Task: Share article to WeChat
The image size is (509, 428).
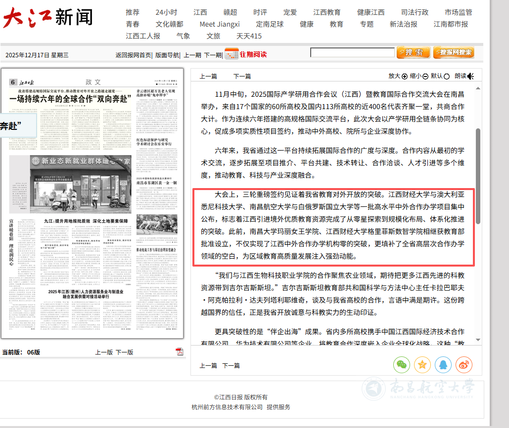Action: [402, 365]
